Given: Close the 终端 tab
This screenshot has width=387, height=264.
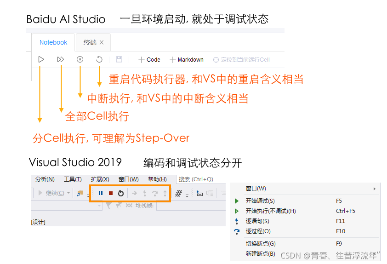Looking at the screenshot, I should (x=102, y=42).
